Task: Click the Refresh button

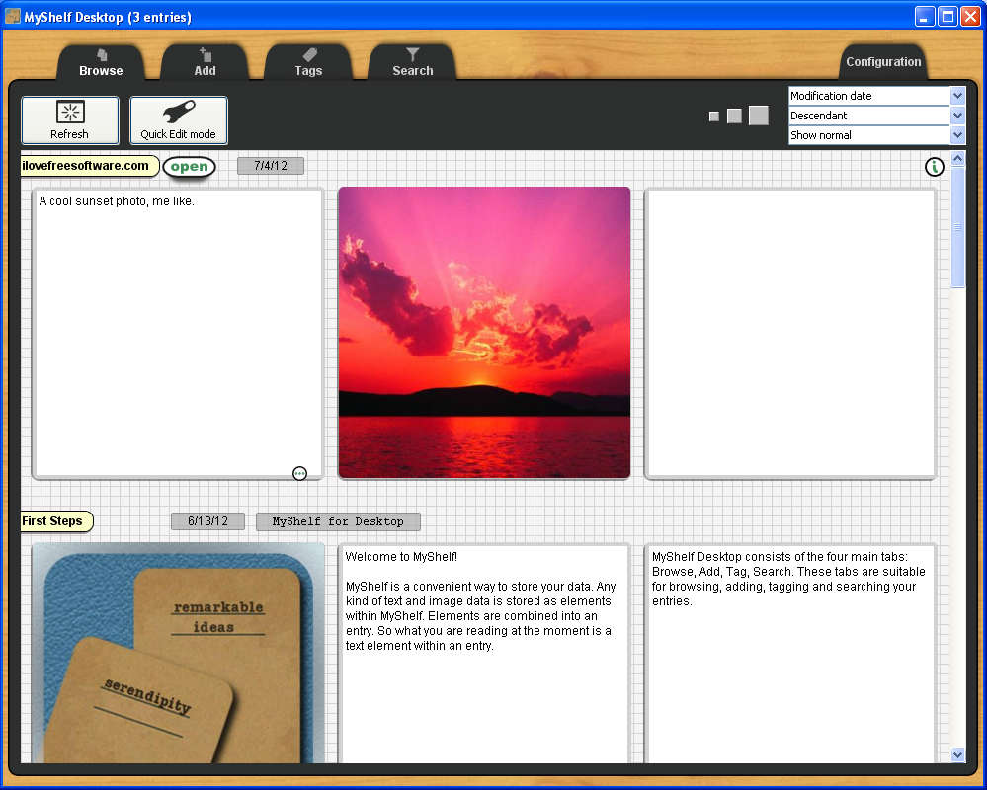Action: click(70, 120)
